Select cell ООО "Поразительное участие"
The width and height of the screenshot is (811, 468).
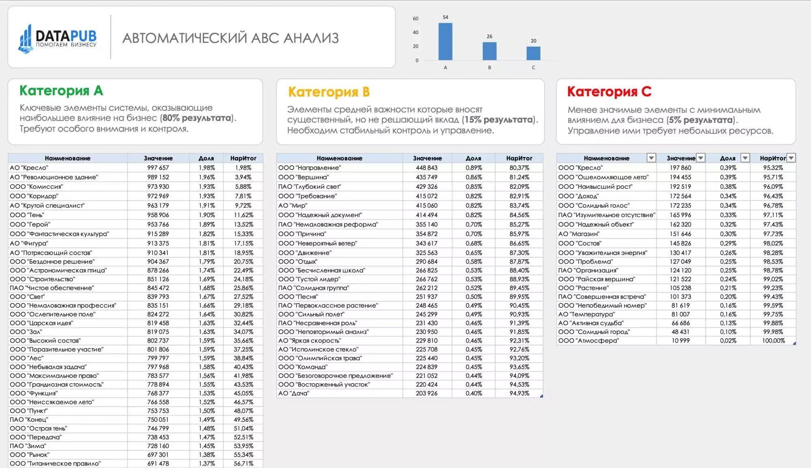(x=68, y=349)
